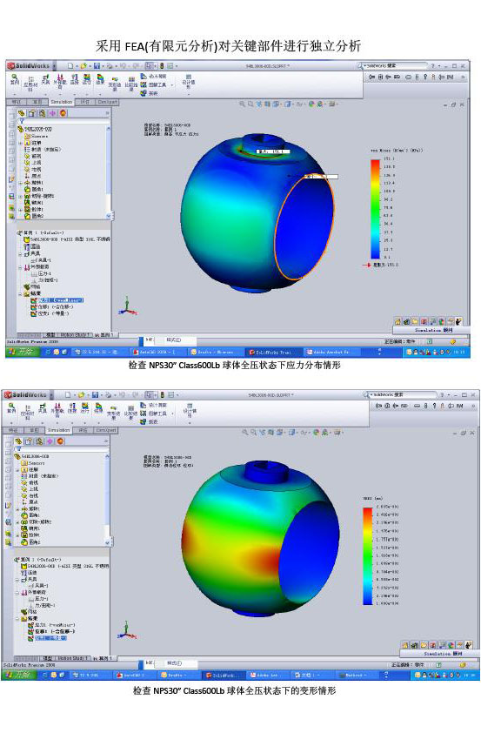Select the highlighted displacement plot in the displacement window study tree
Image resolution: width=481 pixels, height=733 pixels.
(52, 638)
